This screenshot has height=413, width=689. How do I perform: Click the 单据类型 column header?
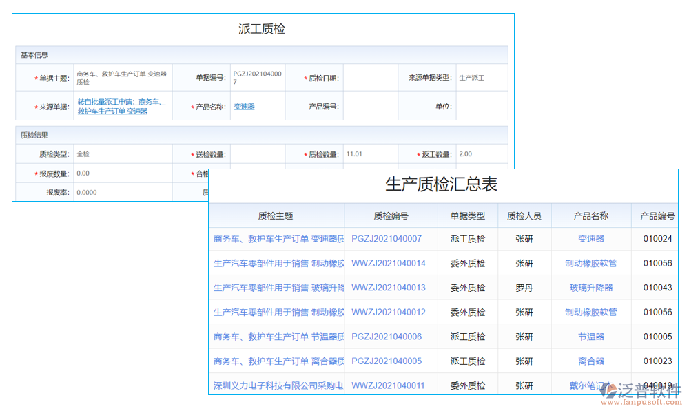468,215
